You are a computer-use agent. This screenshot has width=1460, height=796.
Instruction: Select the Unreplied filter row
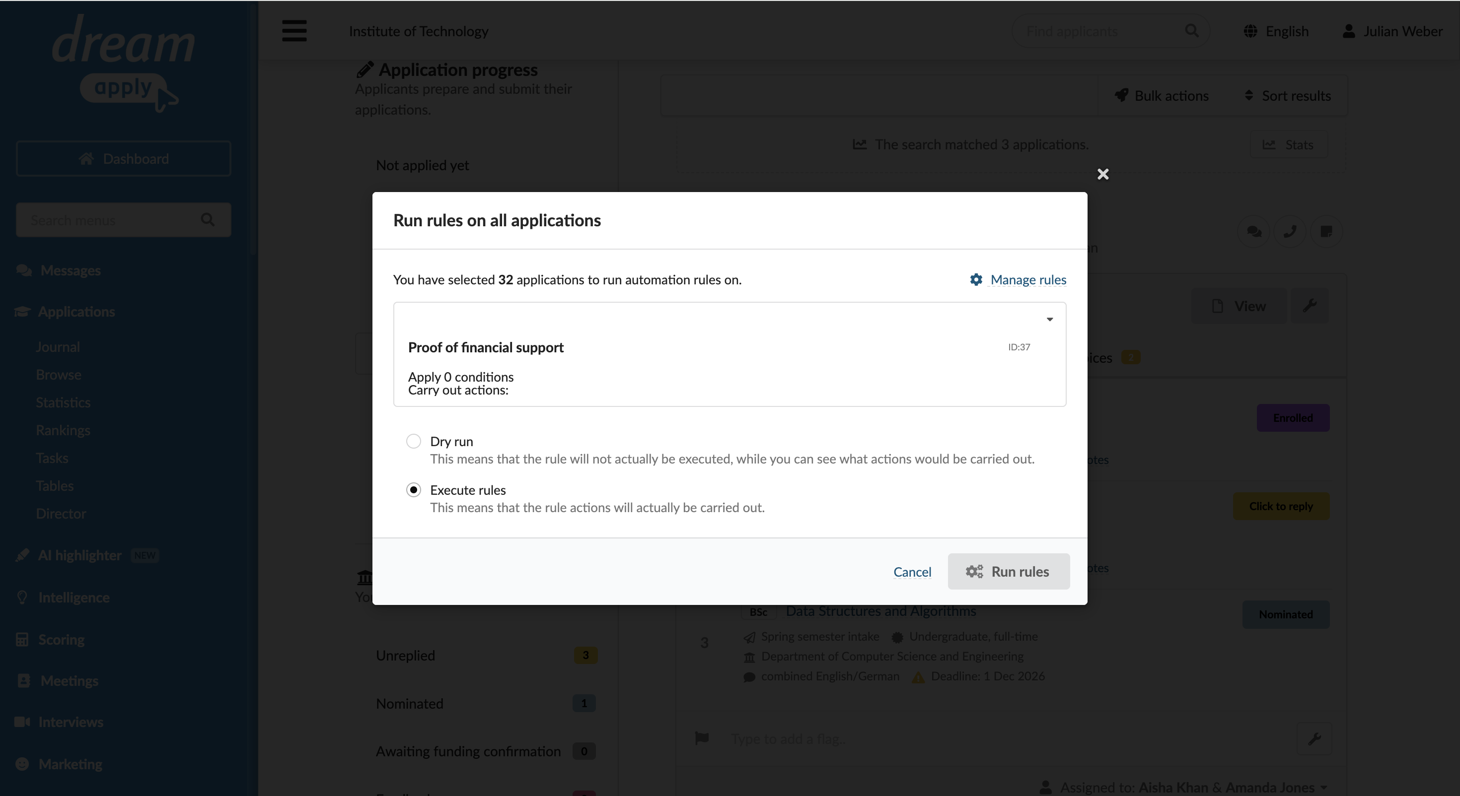[x=486, y=655]
